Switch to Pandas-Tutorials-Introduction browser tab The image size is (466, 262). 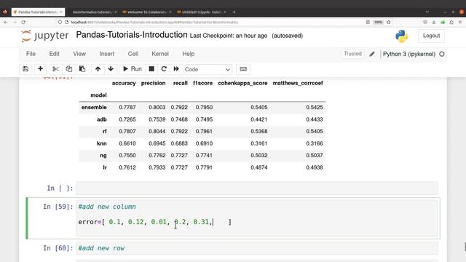click(x=38, y=12)
